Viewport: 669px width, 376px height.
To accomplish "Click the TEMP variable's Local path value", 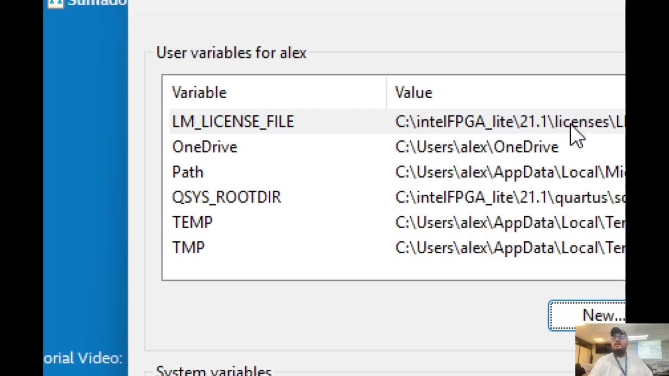I will [x=510, y=222].
